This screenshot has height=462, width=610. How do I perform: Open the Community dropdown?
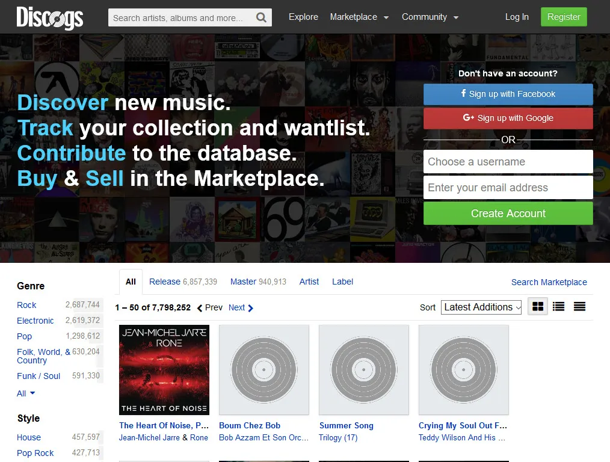(425, 17)
